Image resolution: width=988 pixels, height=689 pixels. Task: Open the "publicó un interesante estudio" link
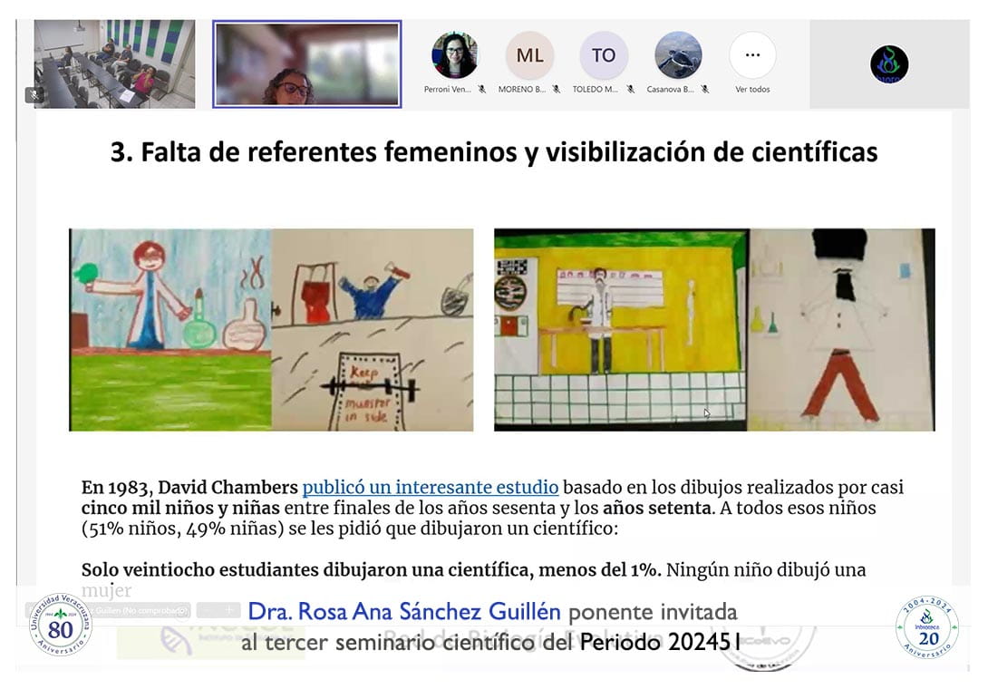point(430,488)
